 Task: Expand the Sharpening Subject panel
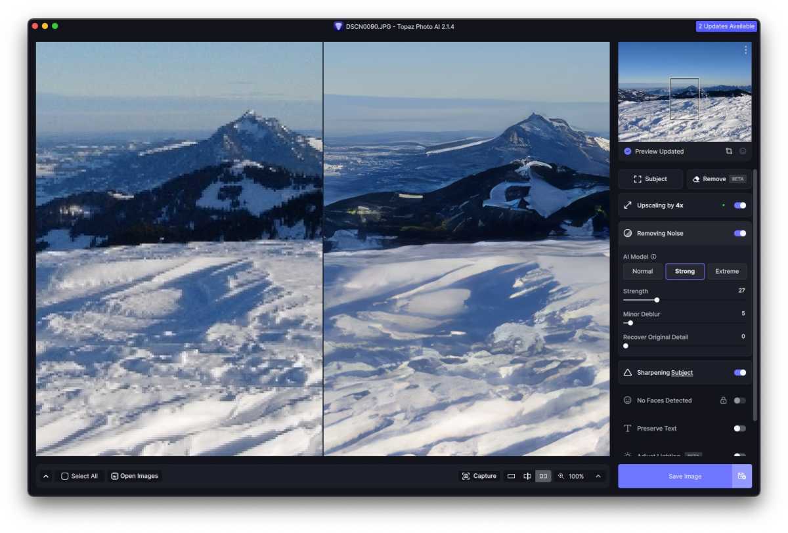point(685,372)
